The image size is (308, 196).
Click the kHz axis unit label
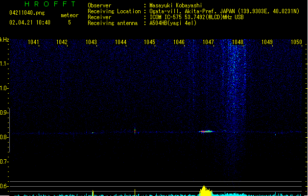pyautogui.click(x=4, y=40)
